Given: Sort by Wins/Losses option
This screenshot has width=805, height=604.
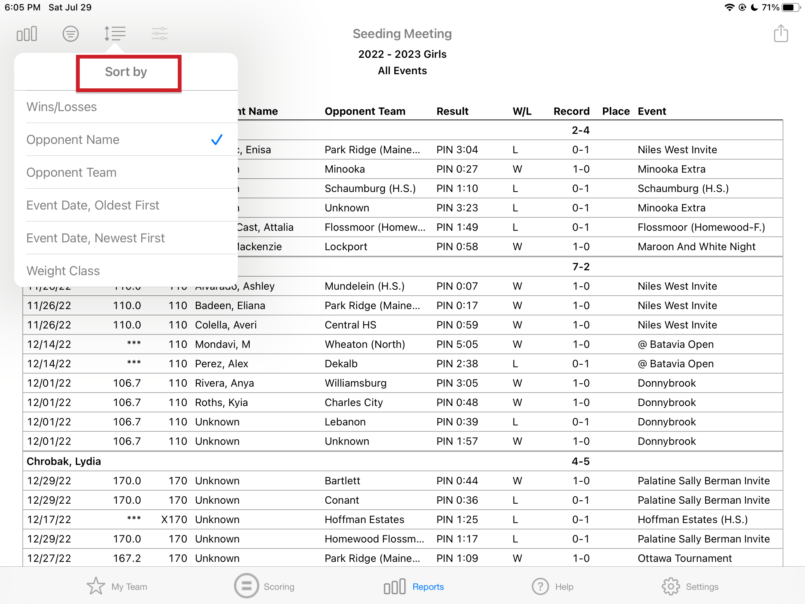Looking at the screenshot, I should pyautogui.click(x=126, y=107).
